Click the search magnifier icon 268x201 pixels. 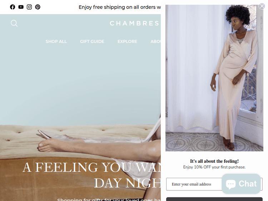pos(14,24)
